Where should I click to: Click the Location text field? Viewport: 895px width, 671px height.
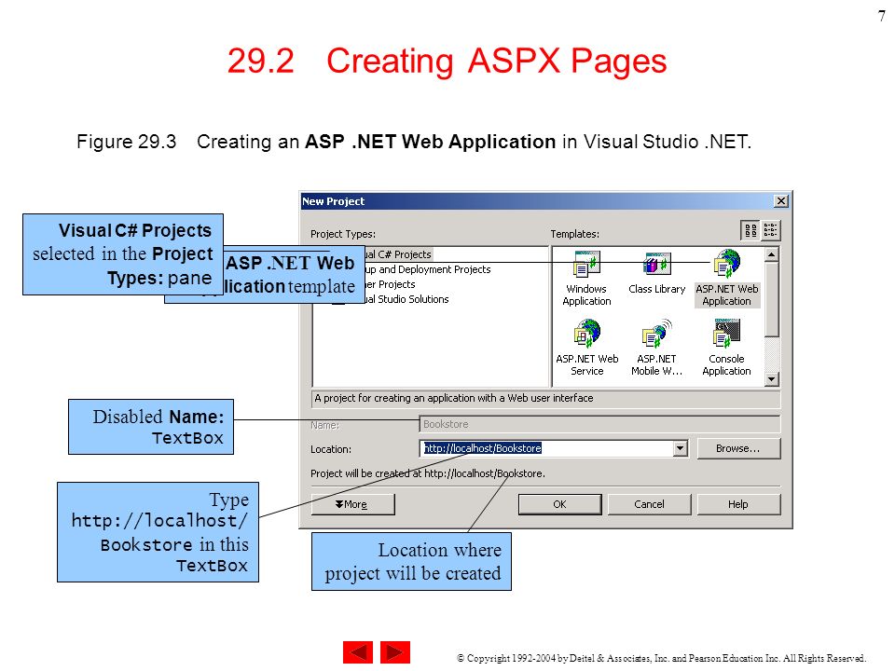(547, 448)
